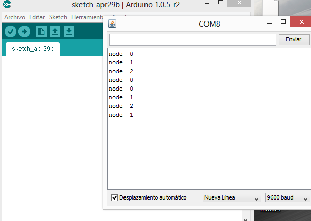Select the sketch_apr29b tab
The height and width of the screenshot is (221, 311).
tap(33, 49)
